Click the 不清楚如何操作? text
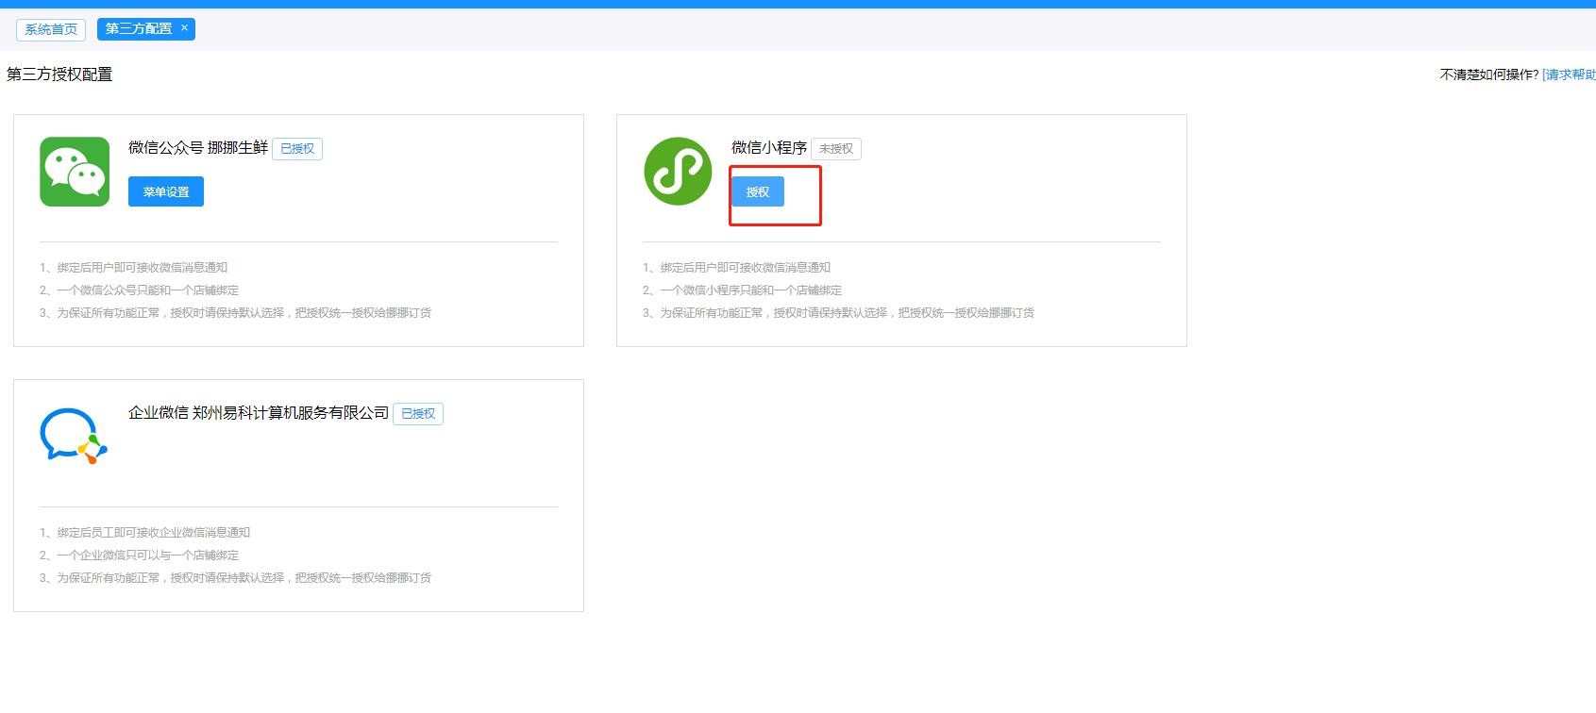The width and height of the screenshot is (1596, 713). click(1489, 75)
